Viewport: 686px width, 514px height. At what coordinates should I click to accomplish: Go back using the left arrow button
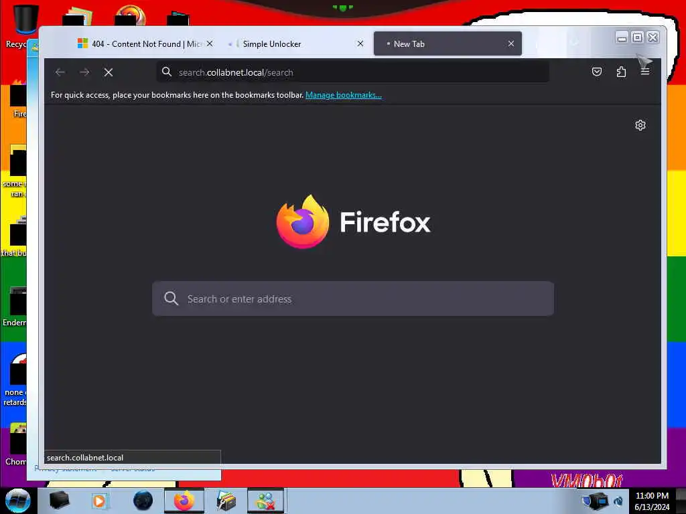60,72
